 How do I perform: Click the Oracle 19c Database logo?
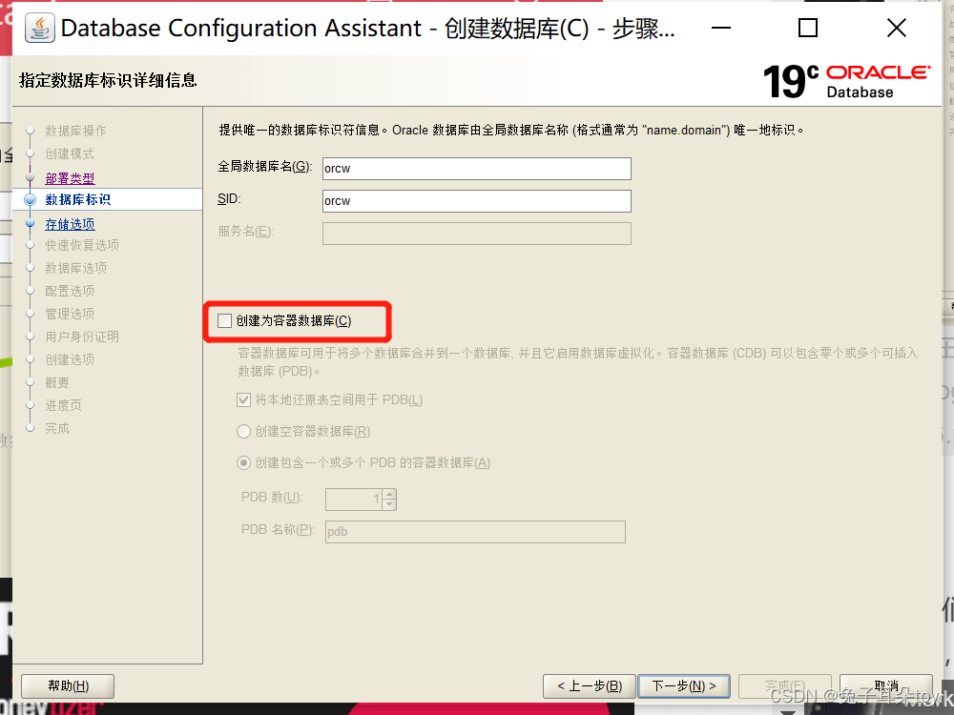pyautogui.click(x=846, y=80)
